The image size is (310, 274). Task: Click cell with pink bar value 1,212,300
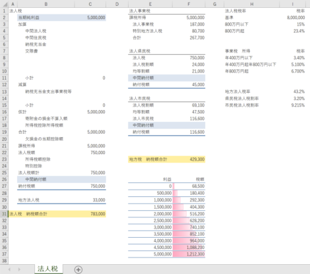pyautogui.click(x=189, y=254)
